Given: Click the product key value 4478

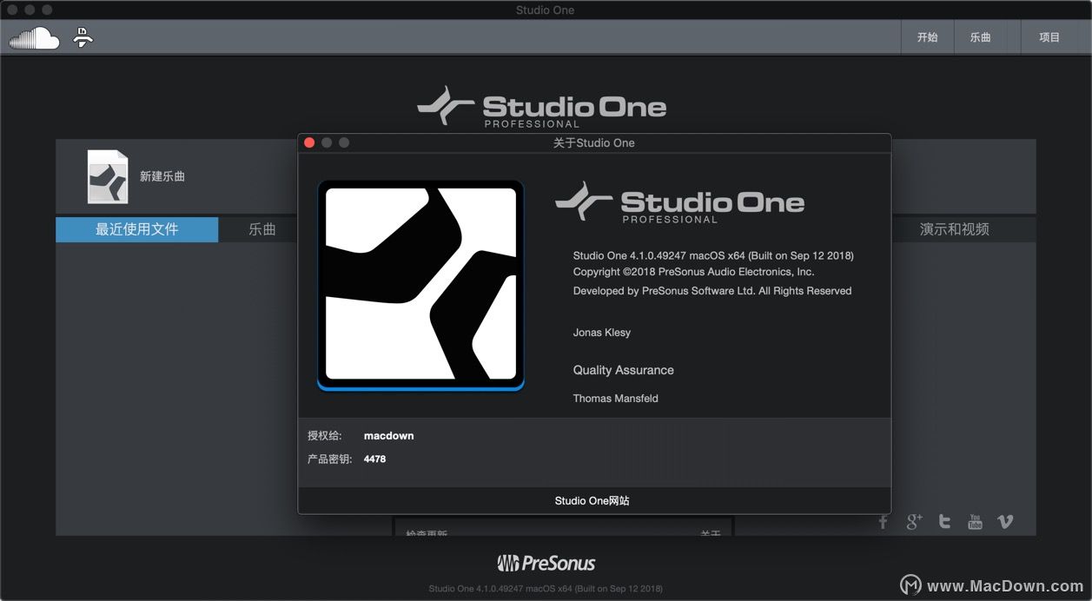Looking at the screenshot, I should (374, 459).
